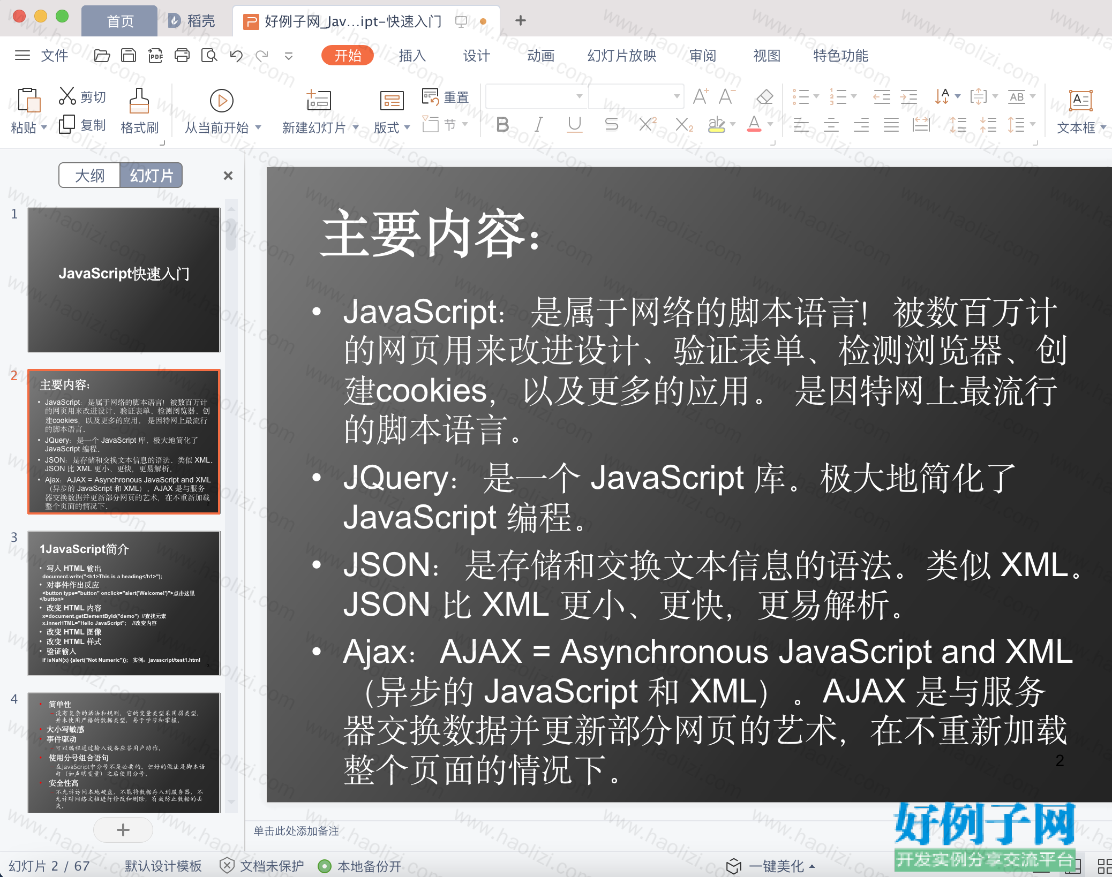Open the File (文件) menu
The image size is (1112, 877).
[x=55, y=56]
